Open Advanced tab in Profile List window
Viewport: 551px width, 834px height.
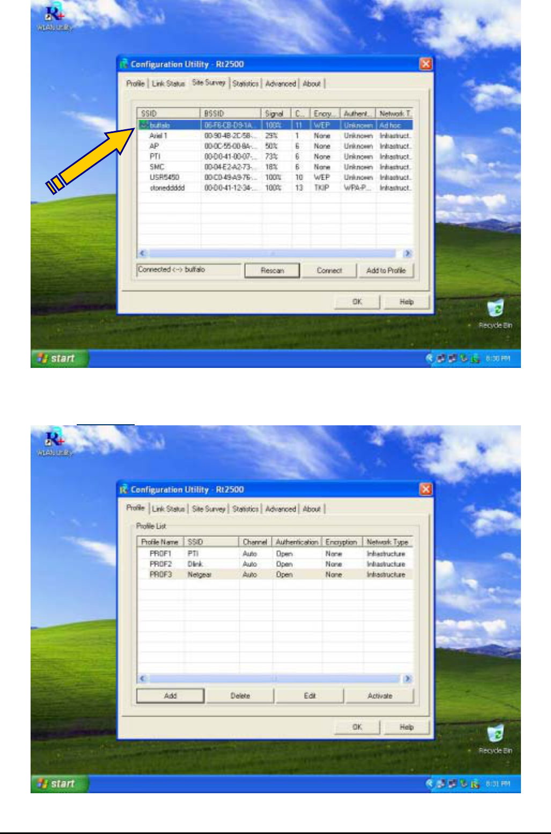[281, 509]
